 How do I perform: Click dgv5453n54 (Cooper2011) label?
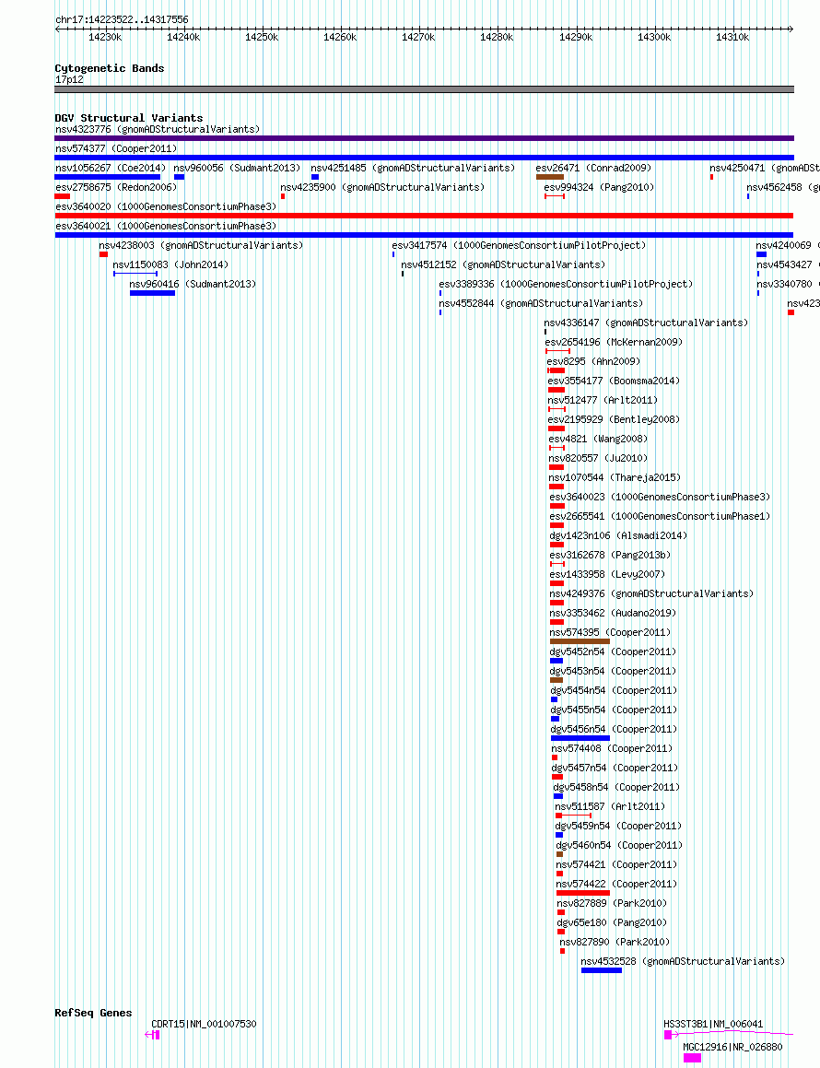[613, 672]
